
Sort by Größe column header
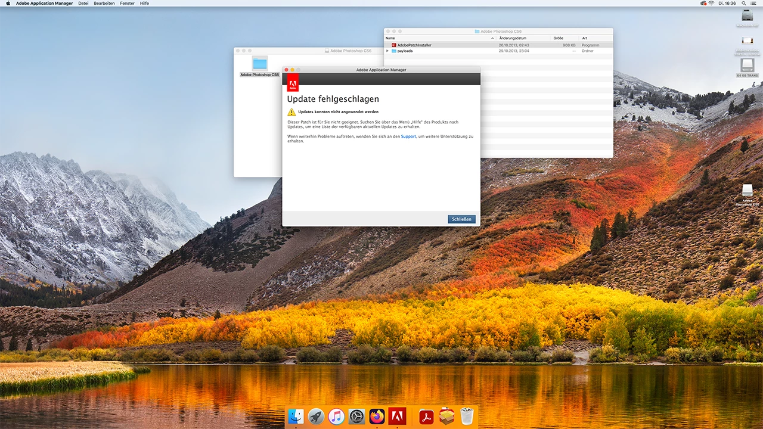pos(565,38)
